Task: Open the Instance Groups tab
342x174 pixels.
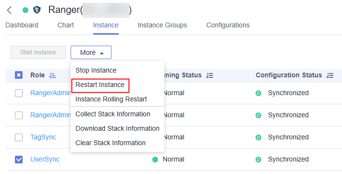Action: (x=162, y=25)
